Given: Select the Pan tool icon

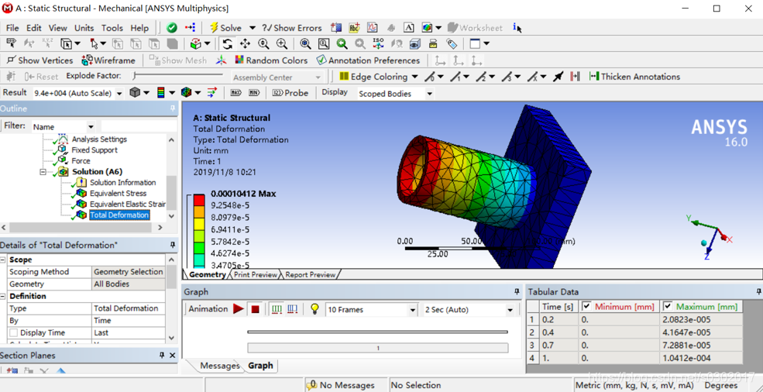Looking at the screenshot, I should click(x=246, y=44).
